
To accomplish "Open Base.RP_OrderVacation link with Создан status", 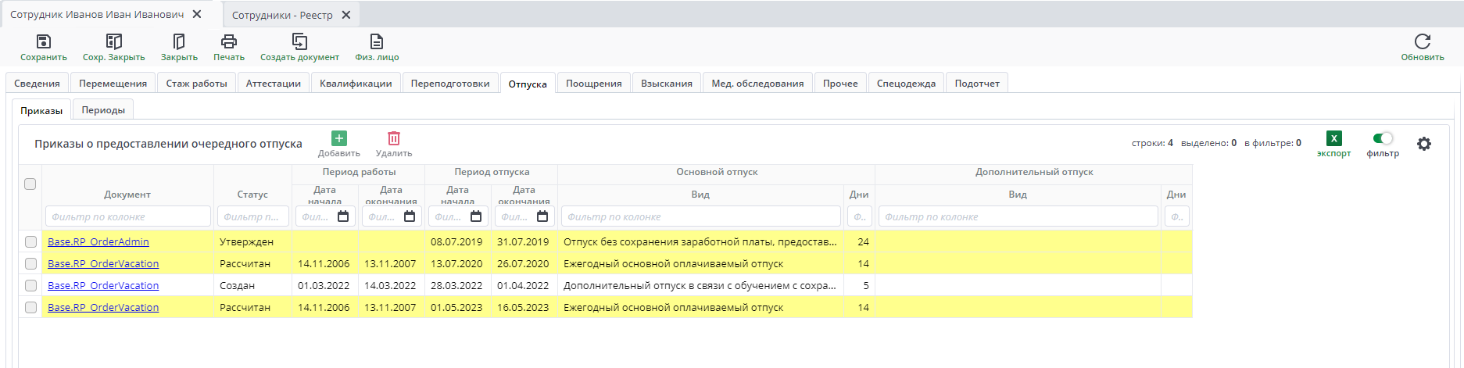I will pyautogui.click(x=103, y=286).
